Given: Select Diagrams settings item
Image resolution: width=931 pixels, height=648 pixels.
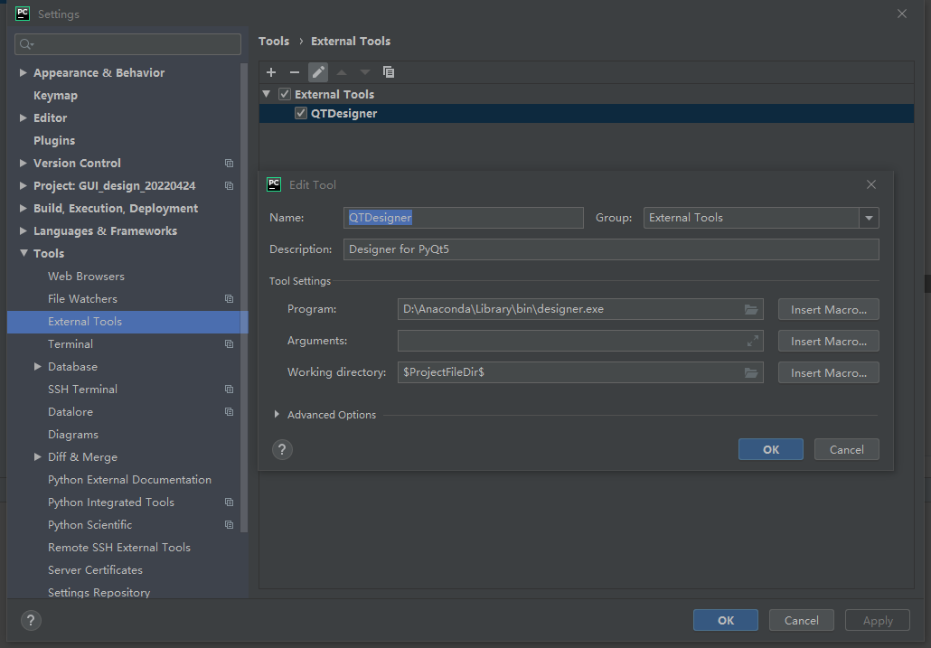Looking at the screenshot, I should point(73,435).
